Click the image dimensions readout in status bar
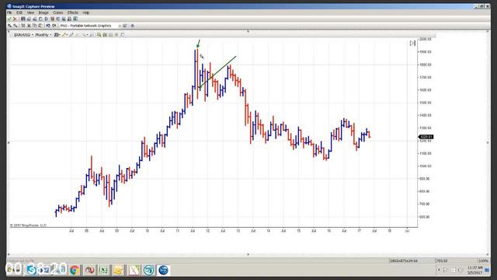This screenshot has height=280, width=497. [403, 261]
